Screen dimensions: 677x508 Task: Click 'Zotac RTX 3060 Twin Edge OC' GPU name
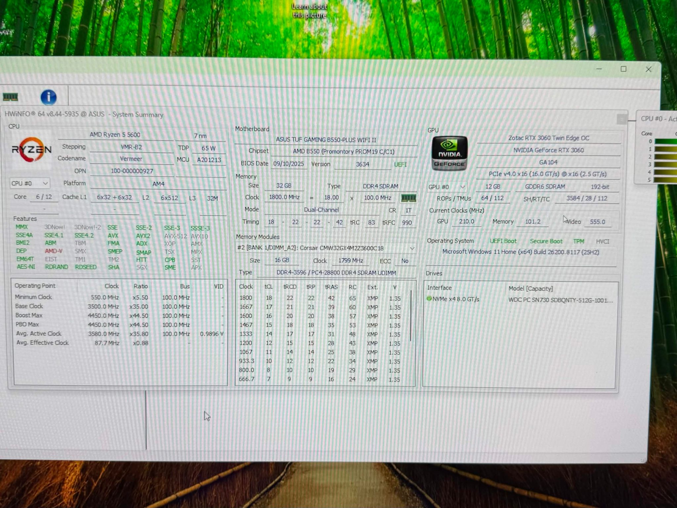(x=549, y=138)
